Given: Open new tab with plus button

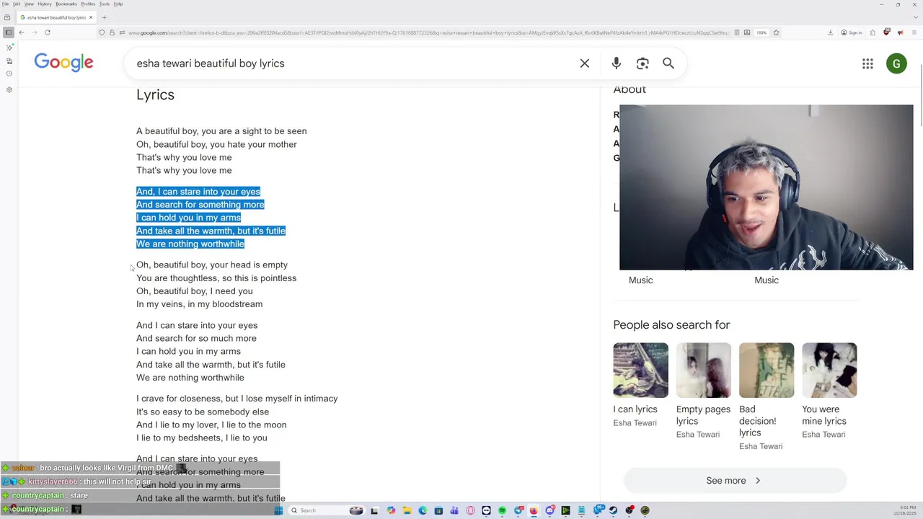Looking at the screenshot, I should click(104, 17).
